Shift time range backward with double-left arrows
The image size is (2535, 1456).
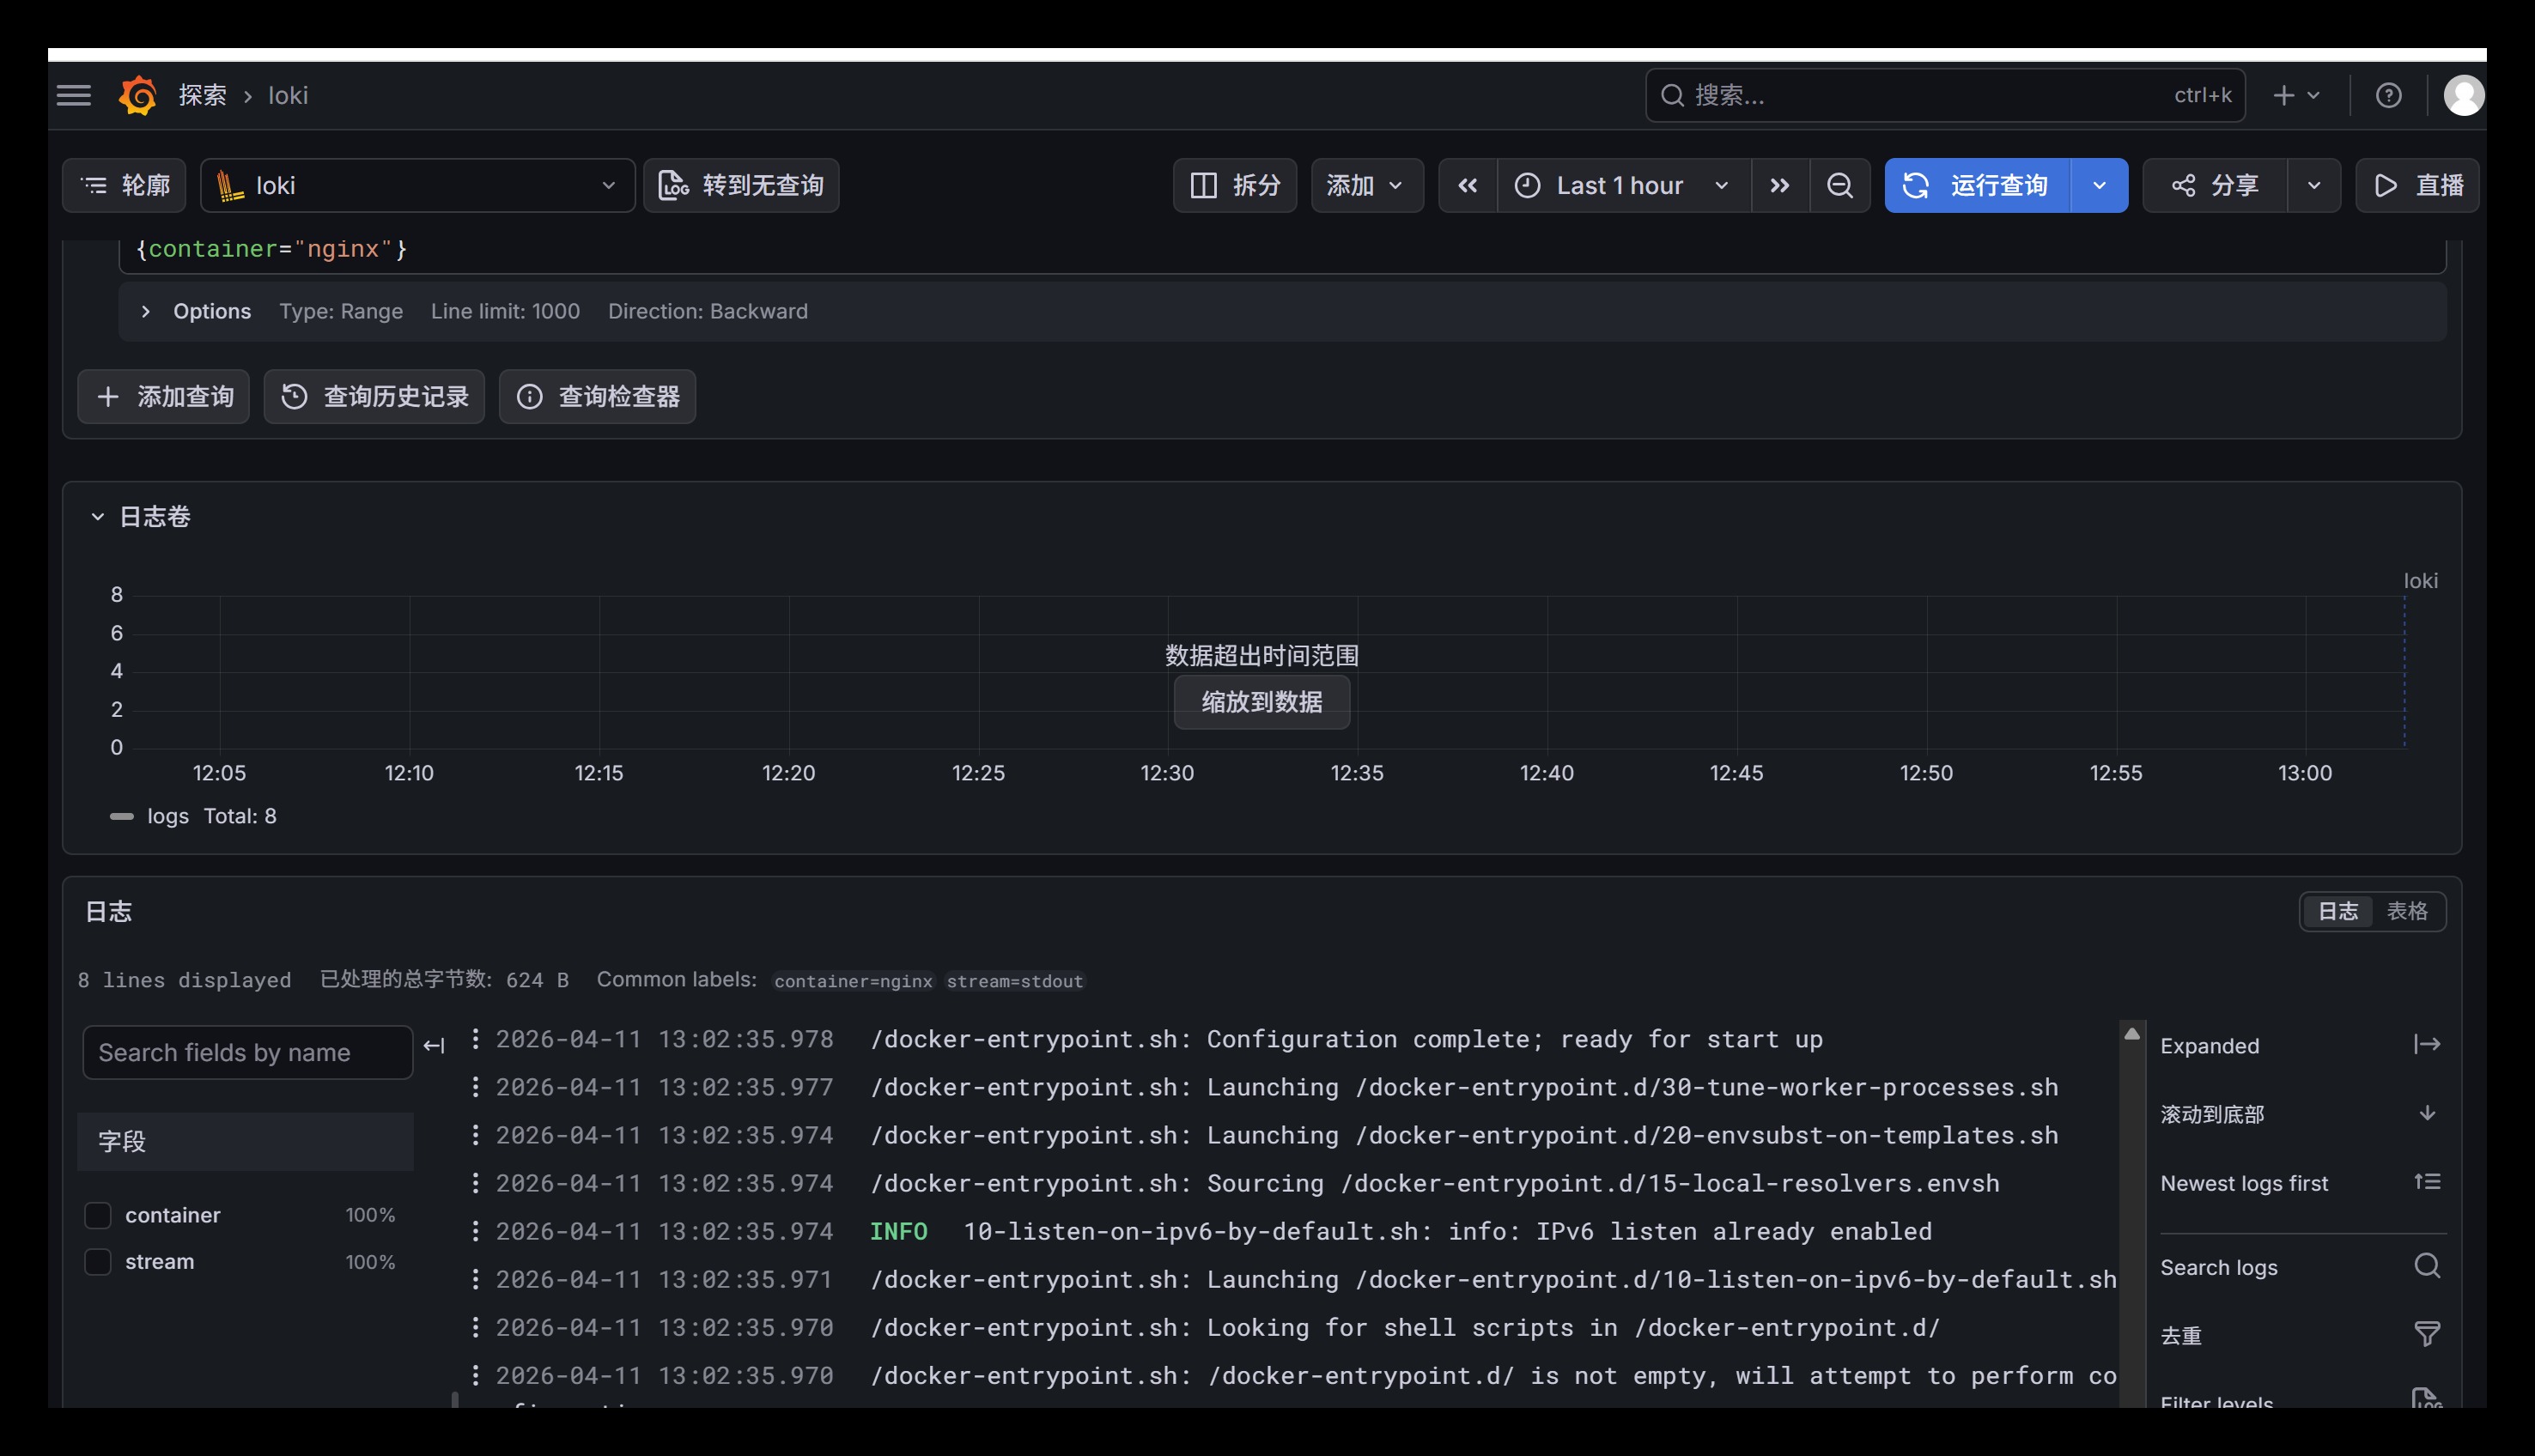(x=1467, y=186)
